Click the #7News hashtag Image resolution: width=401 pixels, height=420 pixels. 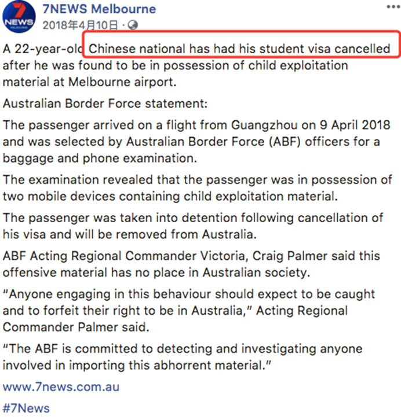click(x=26, y=408)
